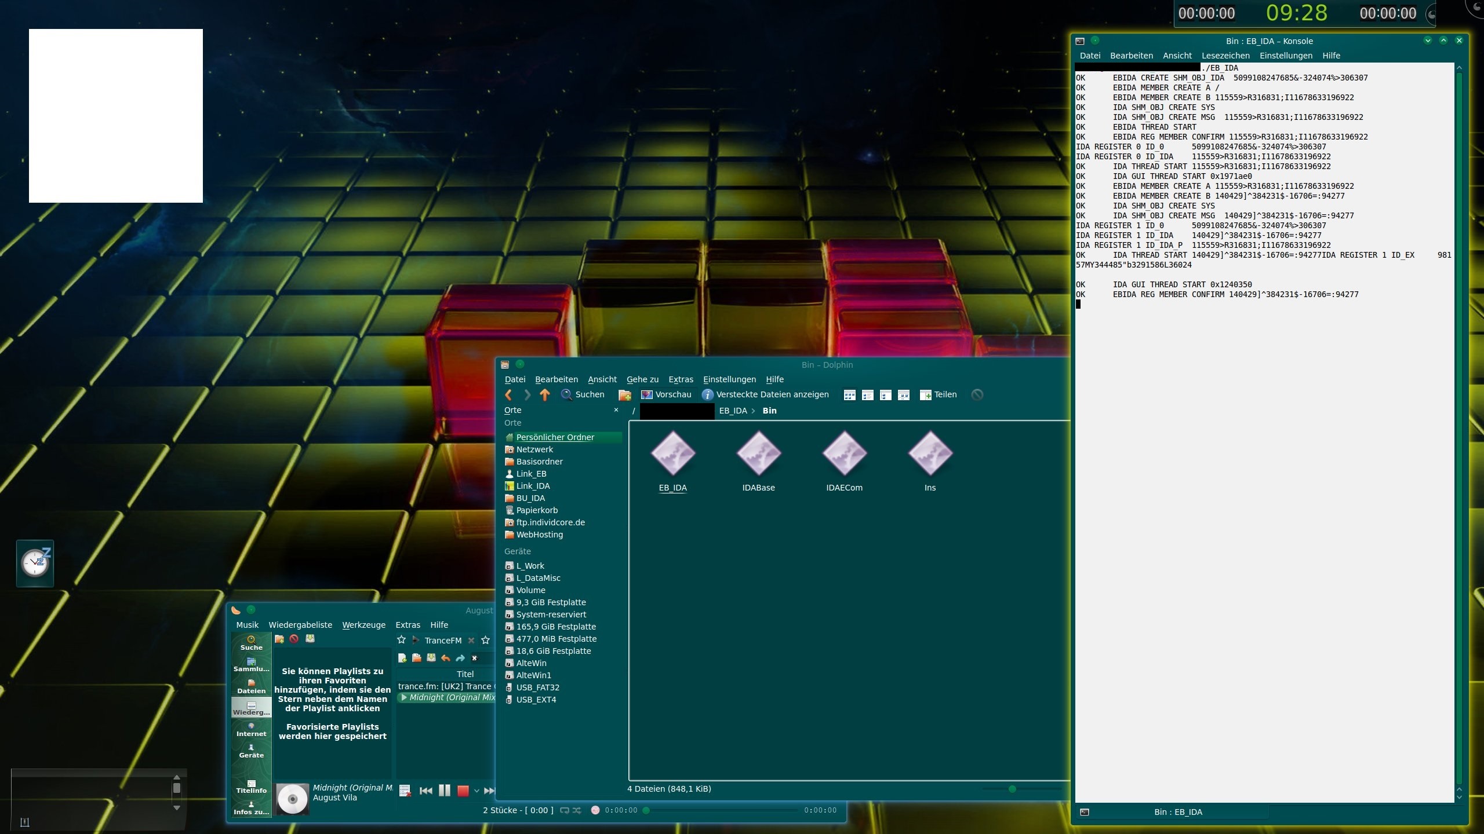The image size is (1484, 834).
Task: Open the Lesezeichen menu in Konsole
Action: [x=1225, y=56]
